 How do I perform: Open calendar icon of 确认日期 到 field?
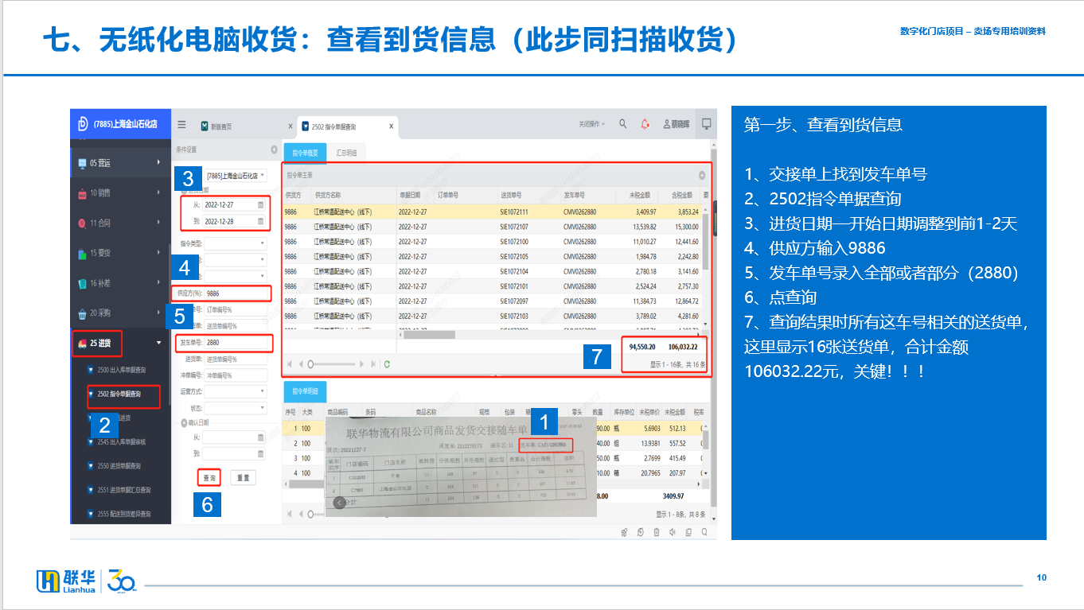pyautogui.click(x=260, y=453)
